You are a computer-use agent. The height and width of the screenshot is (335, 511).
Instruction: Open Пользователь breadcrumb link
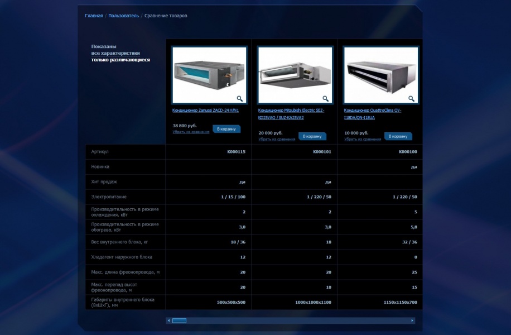point(123,16)
